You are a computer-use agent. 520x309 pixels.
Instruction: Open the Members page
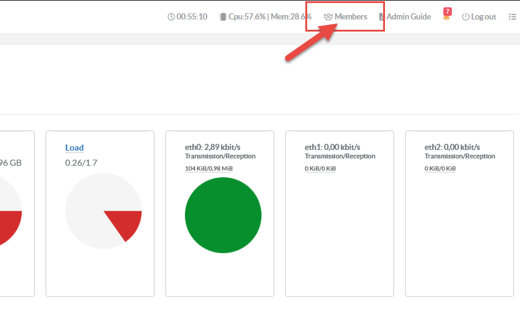(x=351, y=16)
